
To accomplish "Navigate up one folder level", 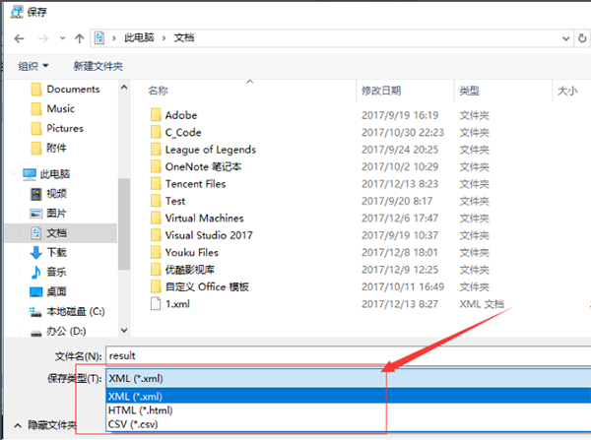I will (79, 38).
